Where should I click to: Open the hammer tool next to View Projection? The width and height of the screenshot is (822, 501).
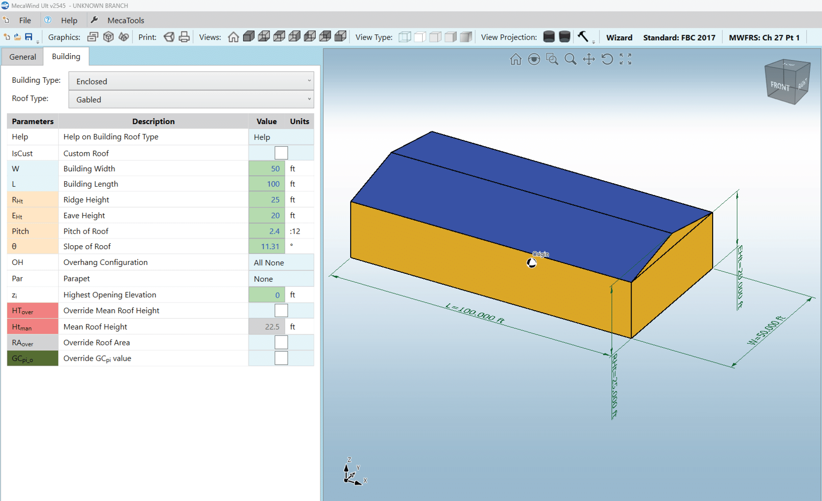(x=584, y=37)
